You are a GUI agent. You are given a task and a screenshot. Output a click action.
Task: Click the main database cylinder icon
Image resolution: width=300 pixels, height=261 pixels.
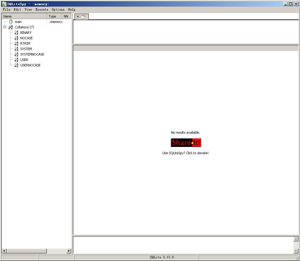click(11, 22)
